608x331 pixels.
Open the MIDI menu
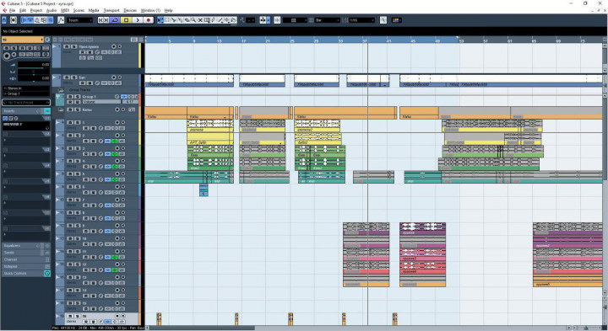(x=65, y=10)
